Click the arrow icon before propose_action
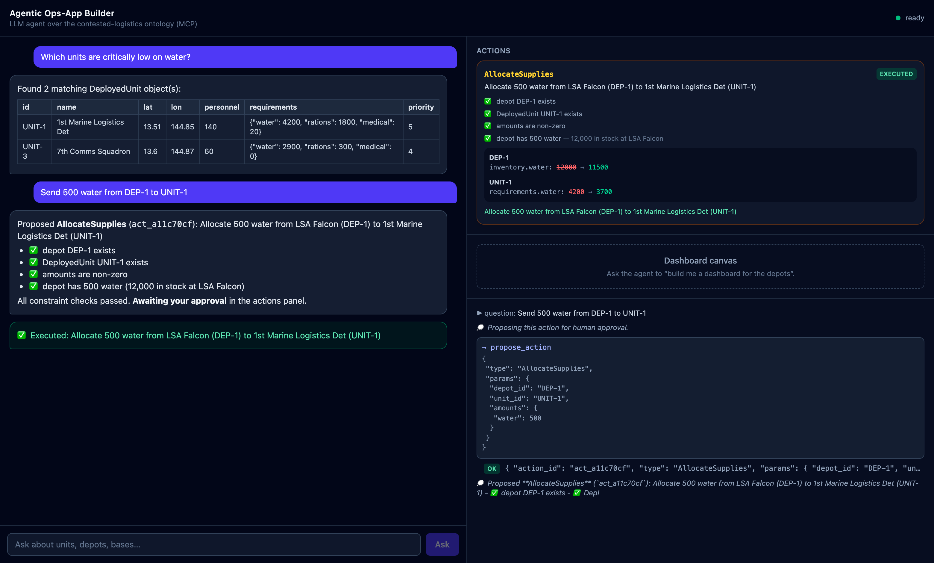The image size is (934, 563). click(x=484, y=347)
